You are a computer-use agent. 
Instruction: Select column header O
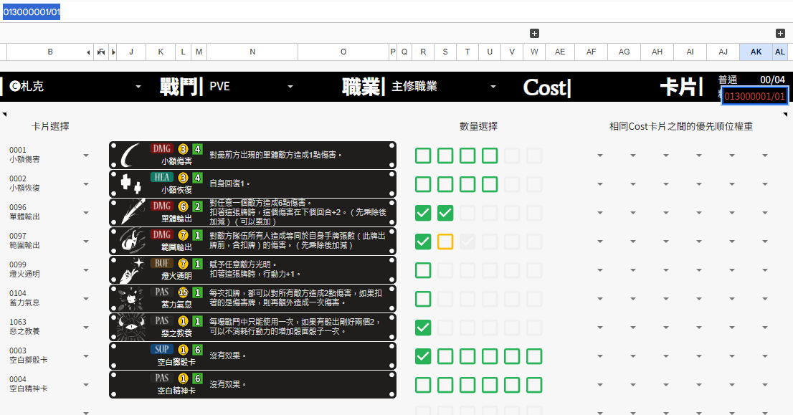coord(343,52)
